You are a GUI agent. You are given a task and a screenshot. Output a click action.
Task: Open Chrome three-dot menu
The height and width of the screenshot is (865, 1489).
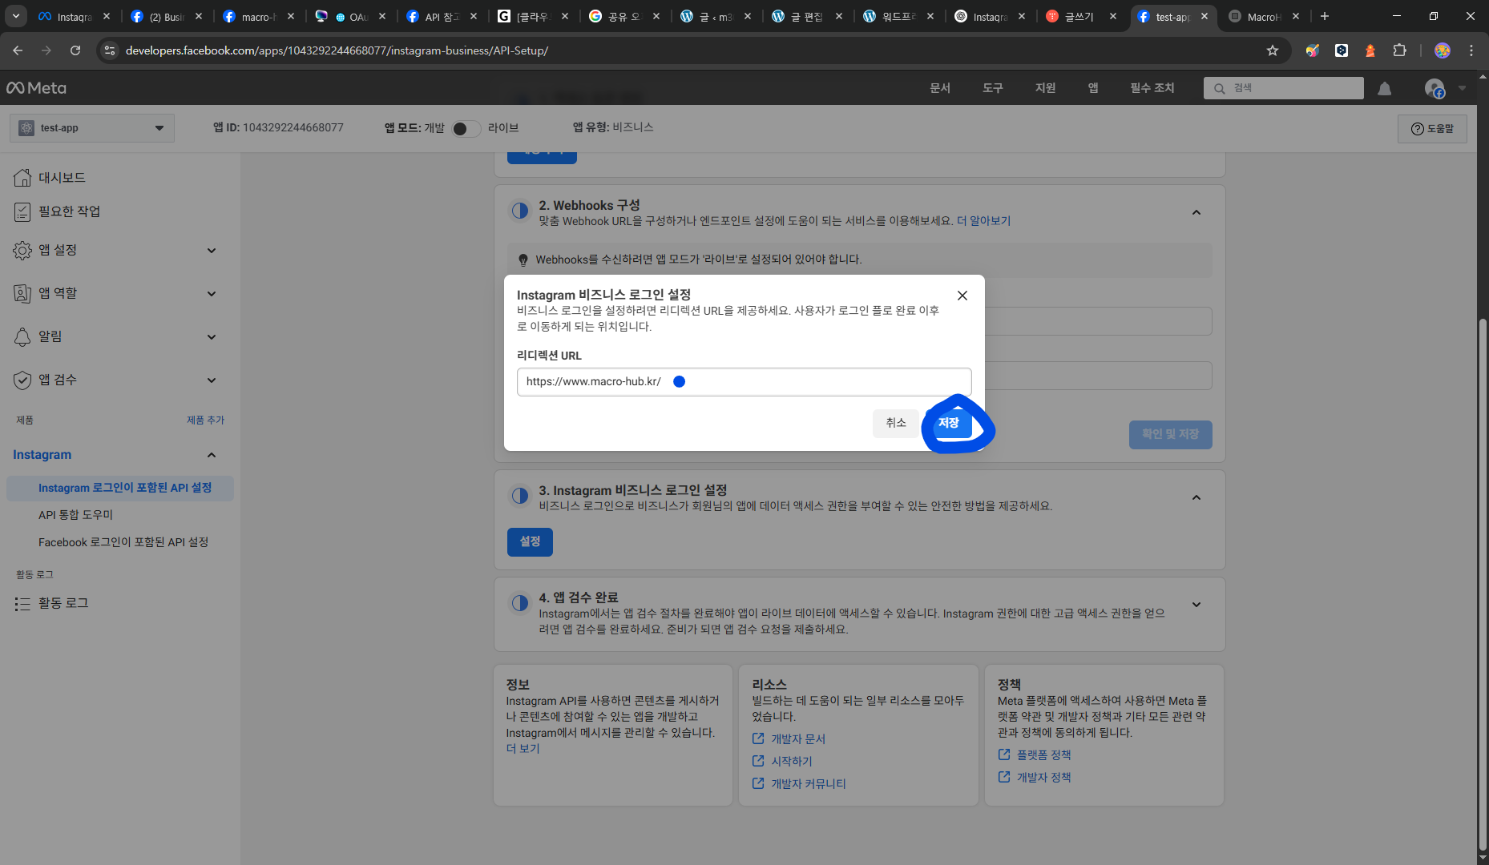tap(1471, 50)
